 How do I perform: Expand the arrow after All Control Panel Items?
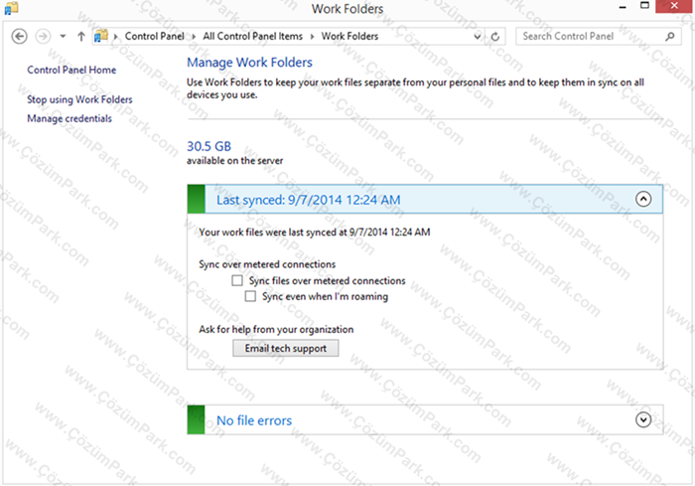(312, 37)
